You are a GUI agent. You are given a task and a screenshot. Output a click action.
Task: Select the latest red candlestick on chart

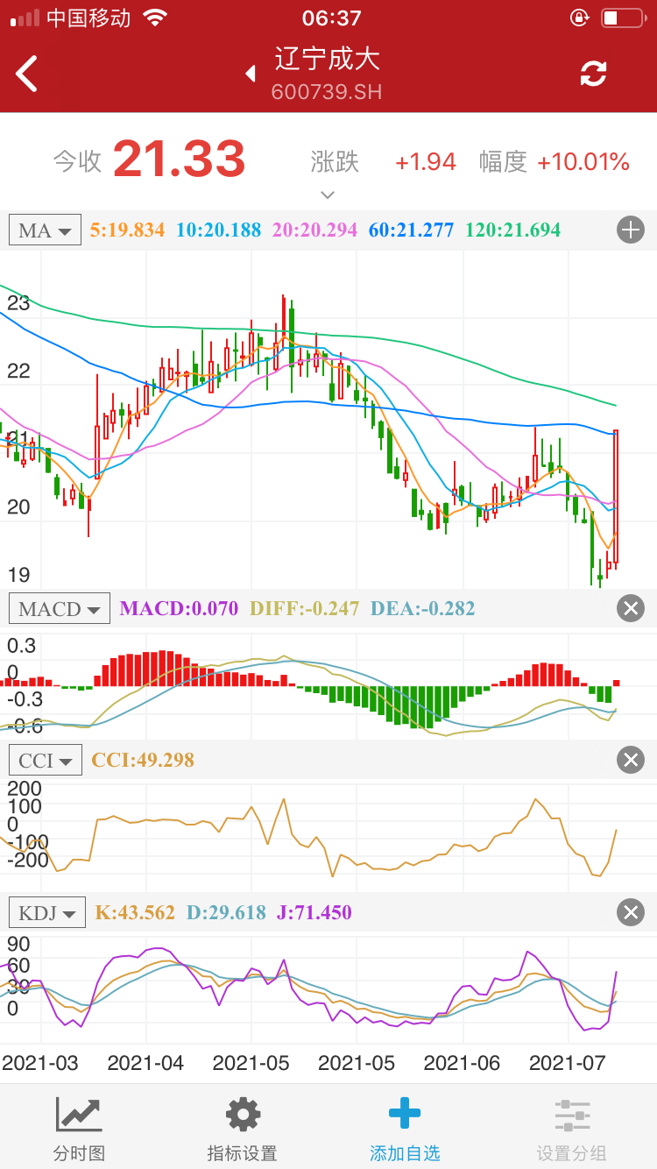616,496
